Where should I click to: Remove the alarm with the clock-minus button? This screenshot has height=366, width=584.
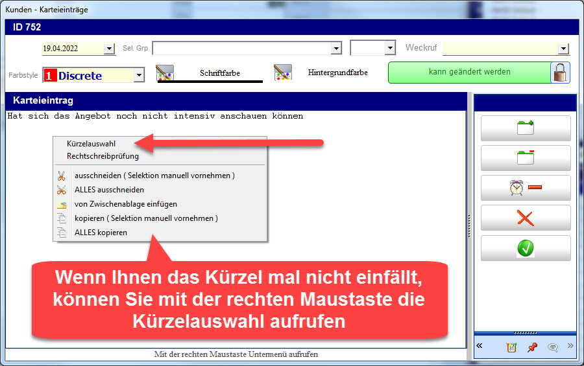click(525, 188)
